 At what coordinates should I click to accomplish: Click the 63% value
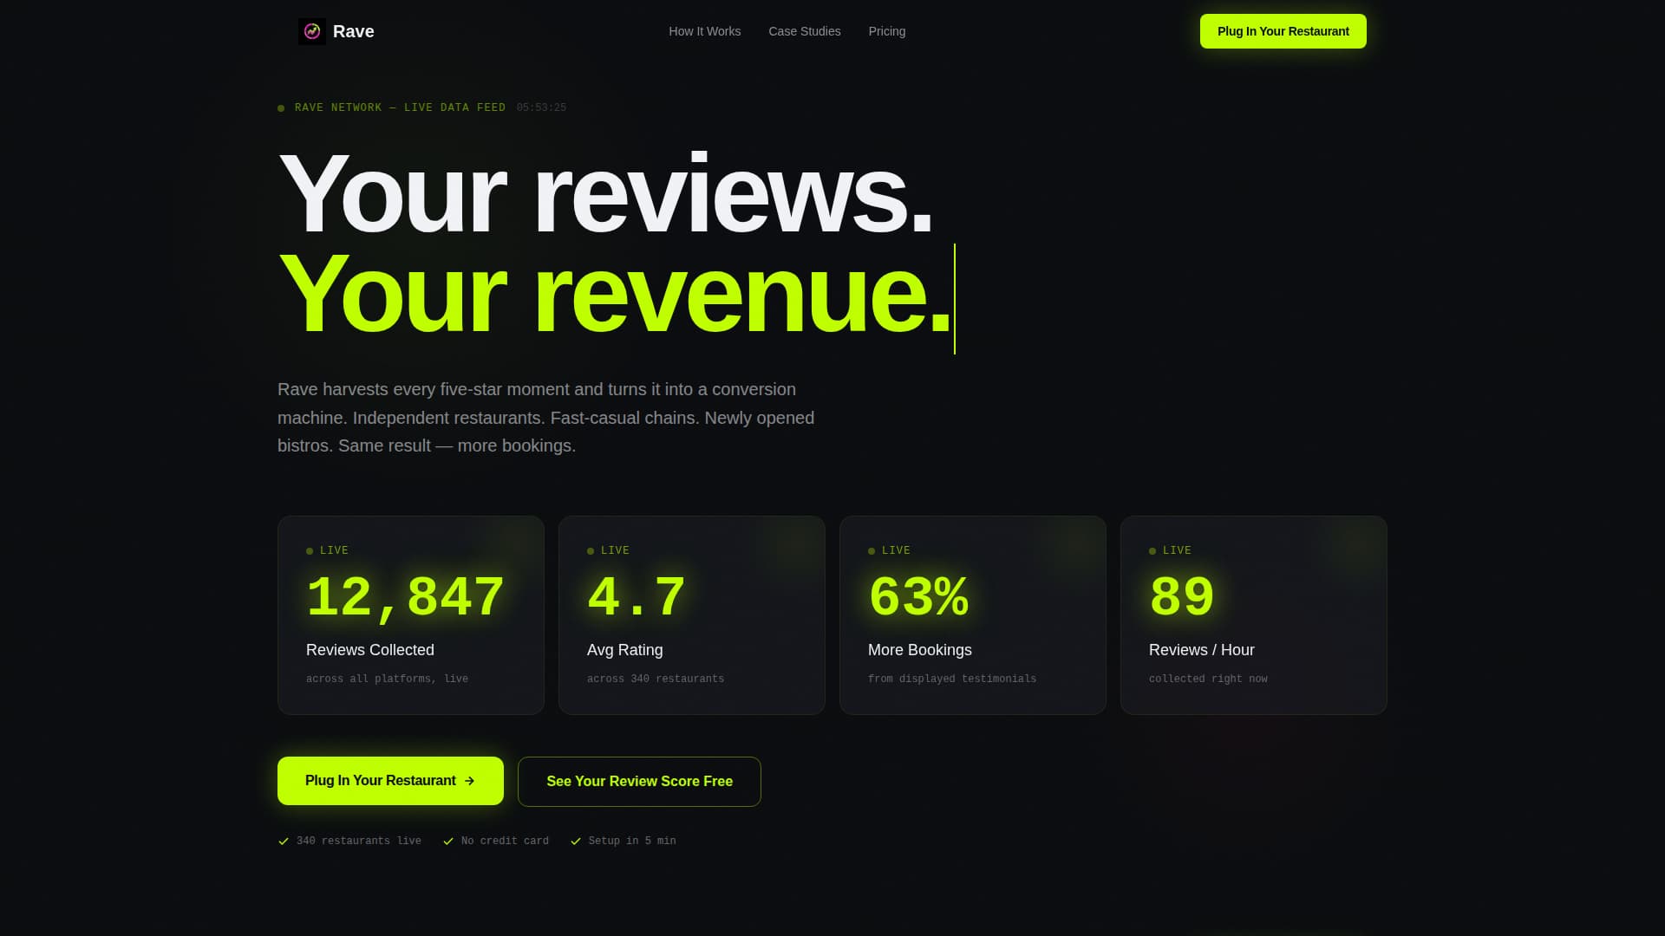918,597
